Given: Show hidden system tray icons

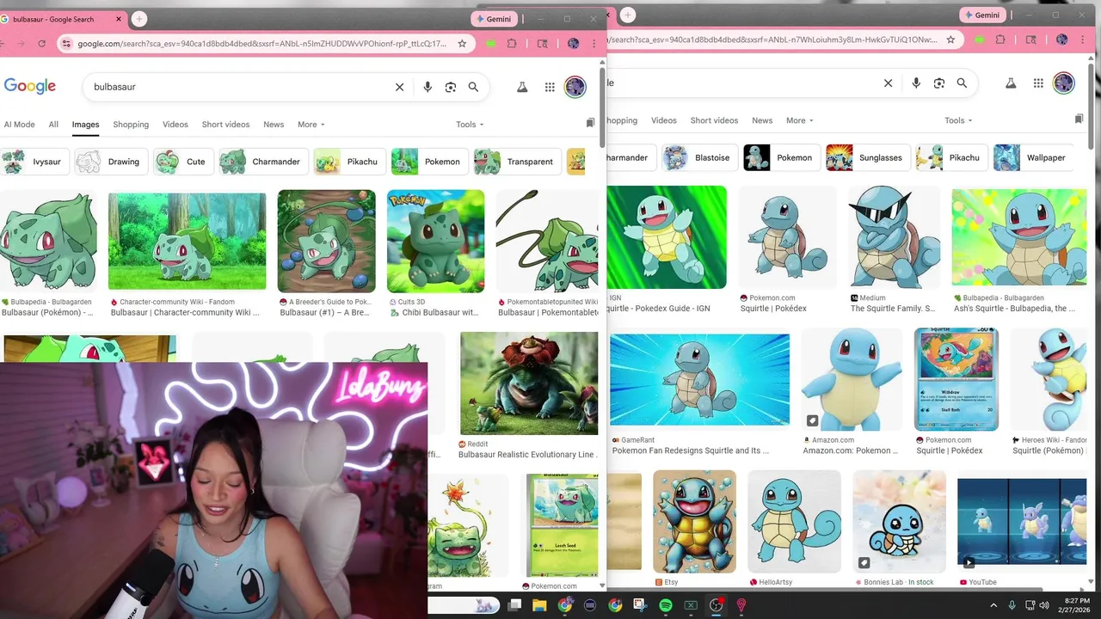Looking at the screenshot, I should click(993, 605).
